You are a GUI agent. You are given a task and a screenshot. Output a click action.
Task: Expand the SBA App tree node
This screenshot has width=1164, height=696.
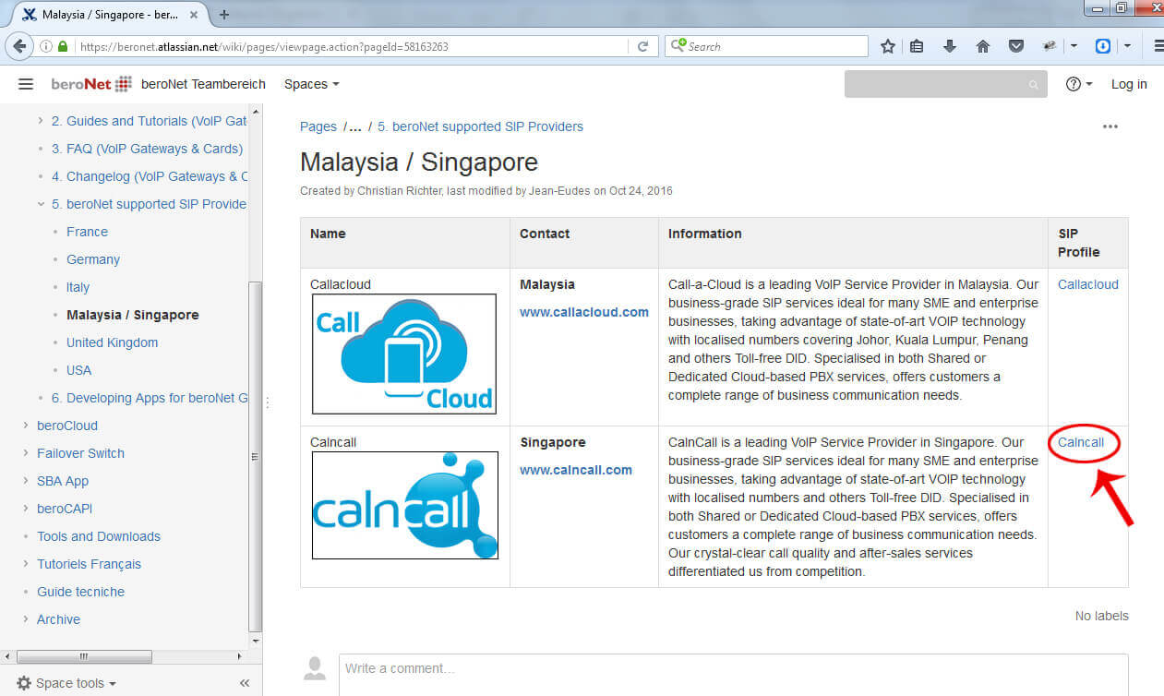[26, 481]
